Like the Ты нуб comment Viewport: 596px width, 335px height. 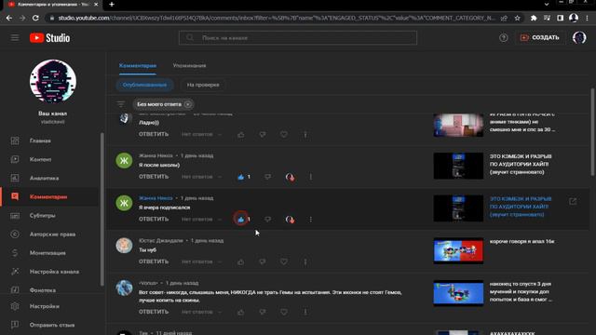coord(241,262)
